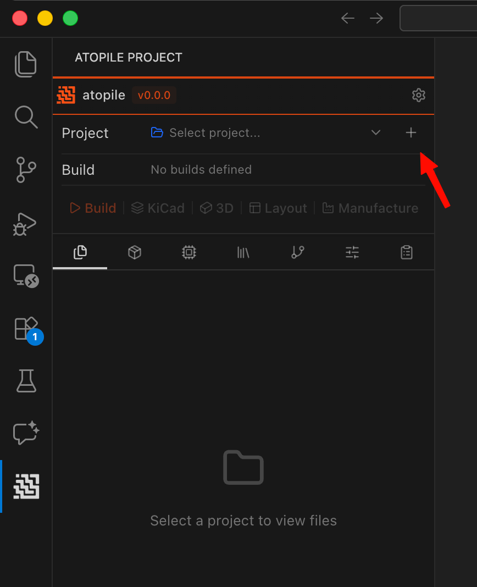Open Source Control in the activity bar

coord(25,170)
